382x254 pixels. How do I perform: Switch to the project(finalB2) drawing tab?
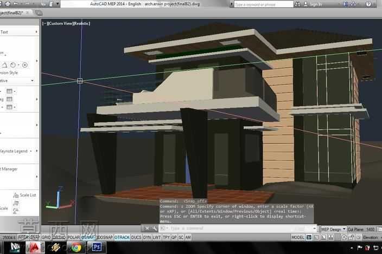pos(11,12)
